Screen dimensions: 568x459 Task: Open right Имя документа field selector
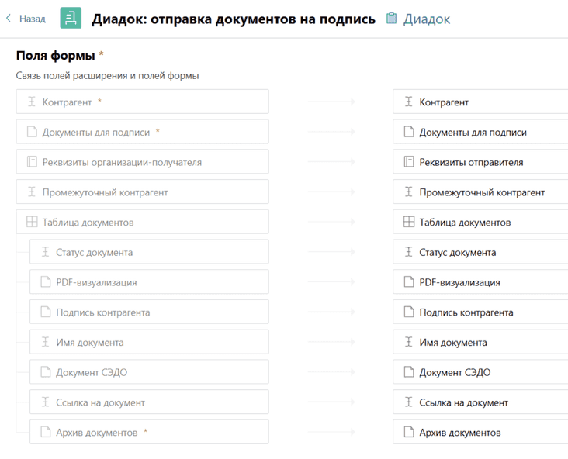[x=481, y=343]
